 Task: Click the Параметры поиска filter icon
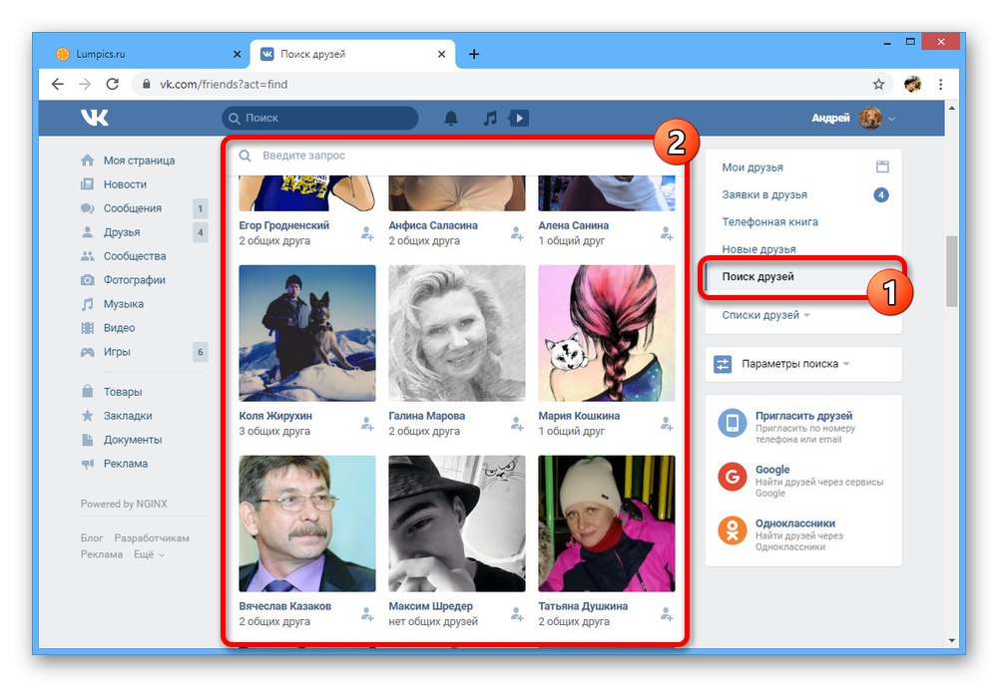coord(723,364)
